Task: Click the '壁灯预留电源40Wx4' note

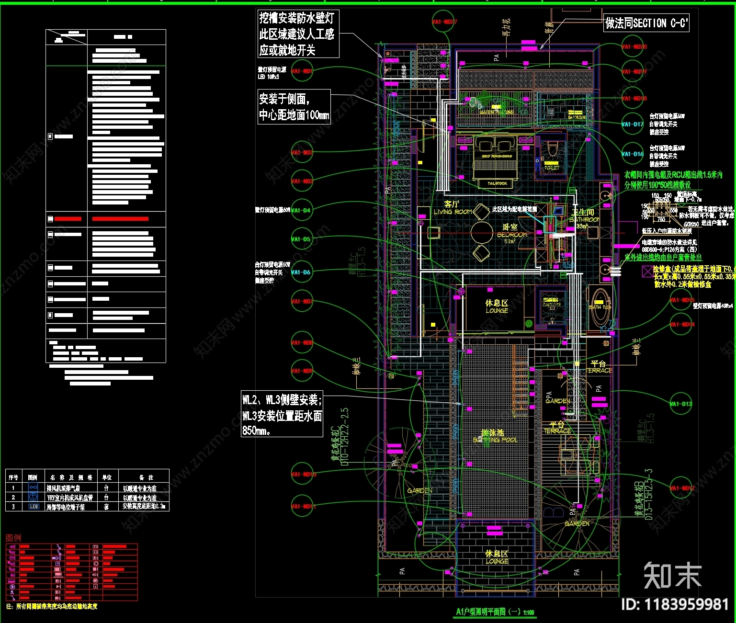Action: 713,306
